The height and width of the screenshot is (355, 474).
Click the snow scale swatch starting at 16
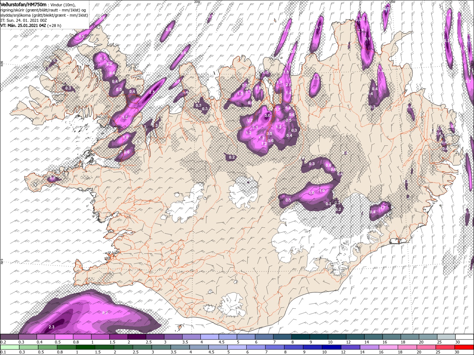pyautogui.click(x=392, y=337)
